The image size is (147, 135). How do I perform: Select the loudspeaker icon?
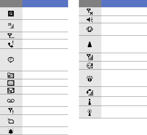[x=90, y=20]
